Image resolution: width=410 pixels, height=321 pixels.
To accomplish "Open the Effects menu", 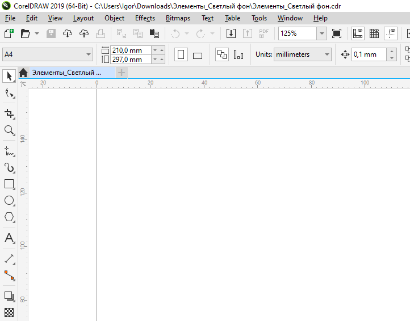I will (145, 18).
